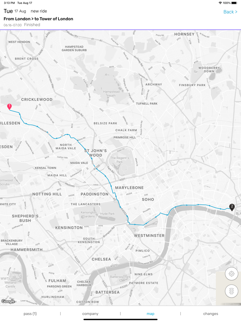This screenshot has width=241, height=322.
Task: Click the Google logo on the map
Action: (x=8, y=301)
